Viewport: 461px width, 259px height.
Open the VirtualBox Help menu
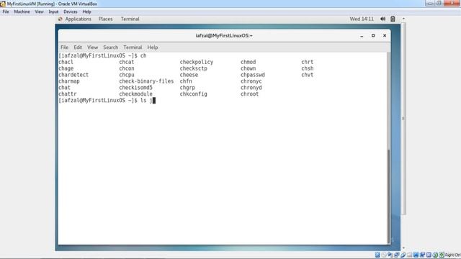(86, 12)
